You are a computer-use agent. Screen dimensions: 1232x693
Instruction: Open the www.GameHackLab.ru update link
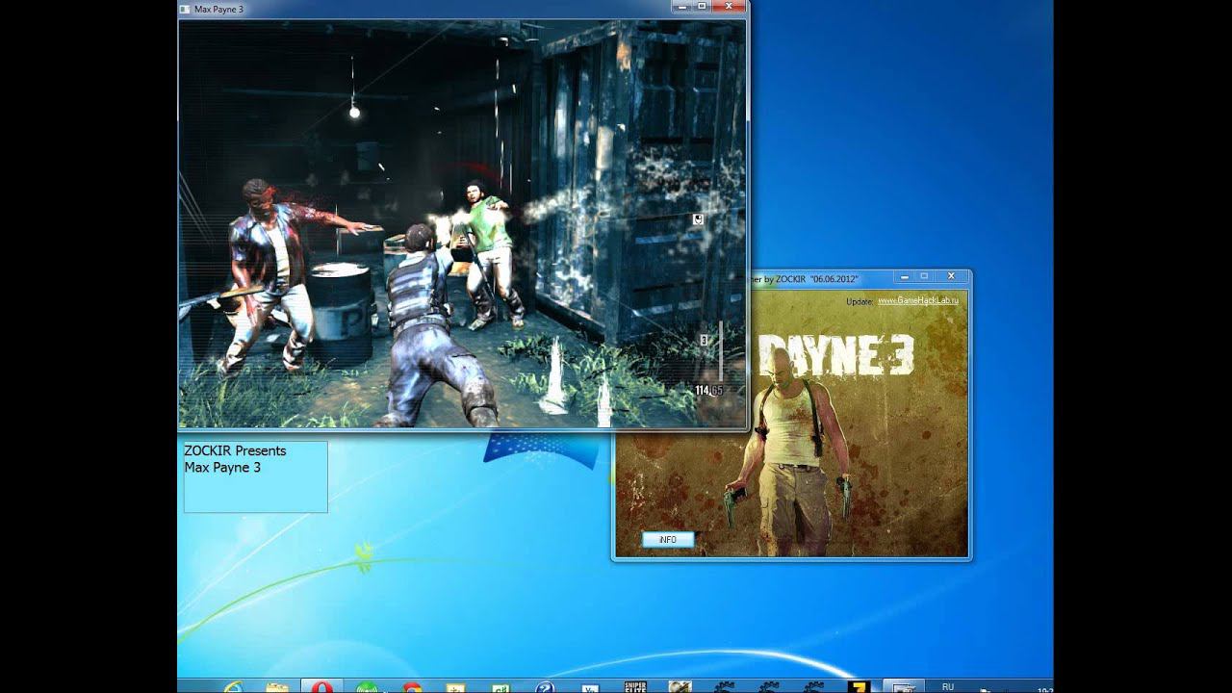point(918,301)
